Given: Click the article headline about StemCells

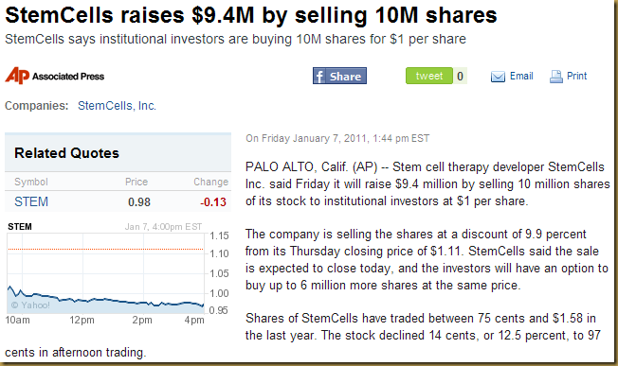Looking at the screenshot, I should [251, 15].
